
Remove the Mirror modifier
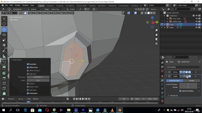(x=196, y=72)
